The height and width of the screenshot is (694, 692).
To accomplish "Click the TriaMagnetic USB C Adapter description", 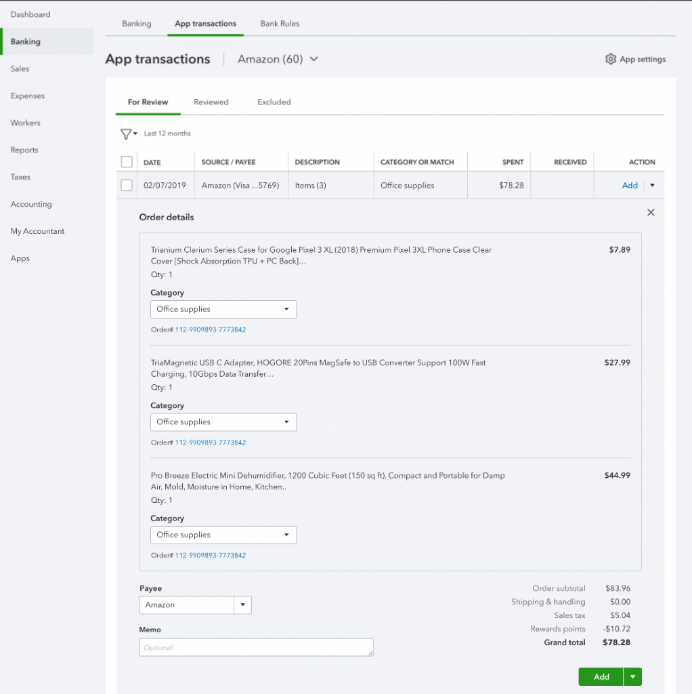I will [318, 368].
